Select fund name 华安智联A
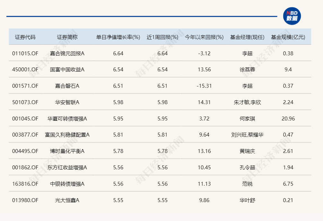Viewport: 323px width, 221px height. tap(67, 102)
